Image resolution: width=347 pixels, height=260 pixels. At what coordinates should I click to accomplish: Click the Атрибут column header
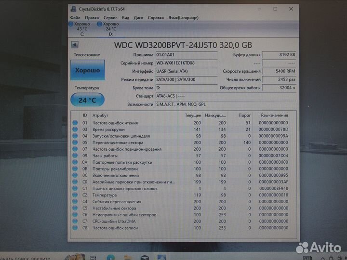[100, 116]
